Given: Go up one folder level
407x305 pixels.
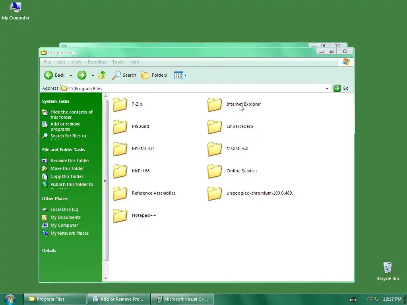Looking at the screenshot, I should coord(102,75).
